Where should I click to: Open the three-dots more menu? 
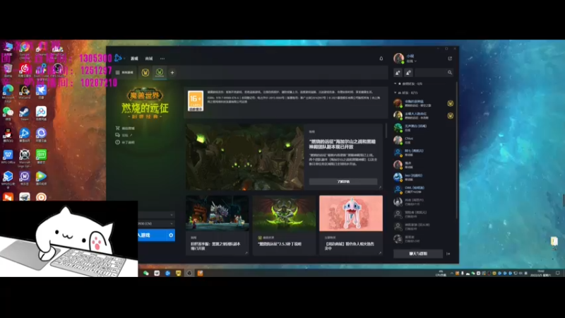tap(162, 59)
